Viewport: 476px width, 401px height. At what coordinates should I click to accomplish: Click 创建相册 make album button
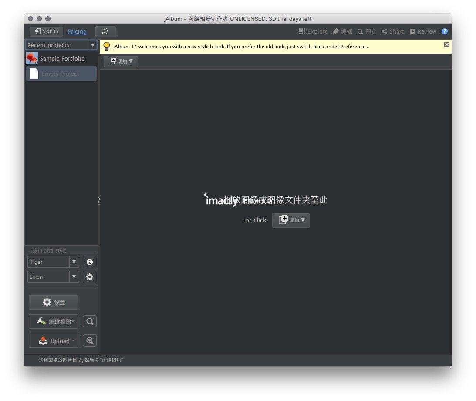tap(54, 321)
